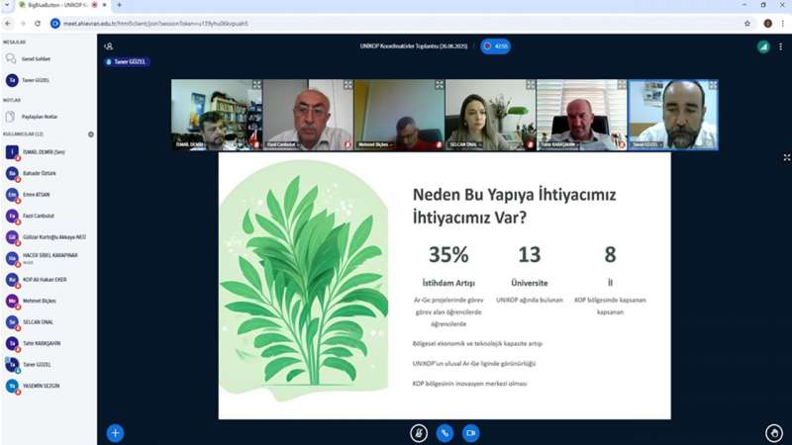Make the presentation fullscreen
The image size is (792, 445).
tap(786, 157)
